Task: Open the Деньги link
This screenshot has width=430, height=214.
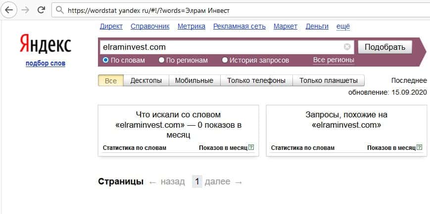Action: click(317, 26)
